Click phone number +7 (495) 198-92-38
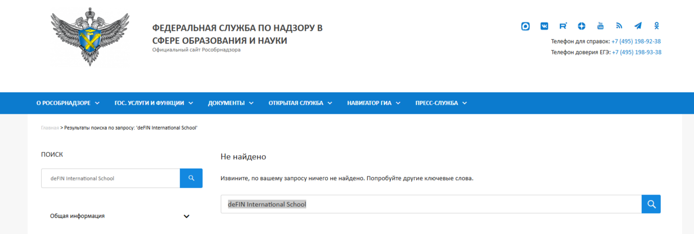This screenshot has height=234, width=694. point(636,41)
